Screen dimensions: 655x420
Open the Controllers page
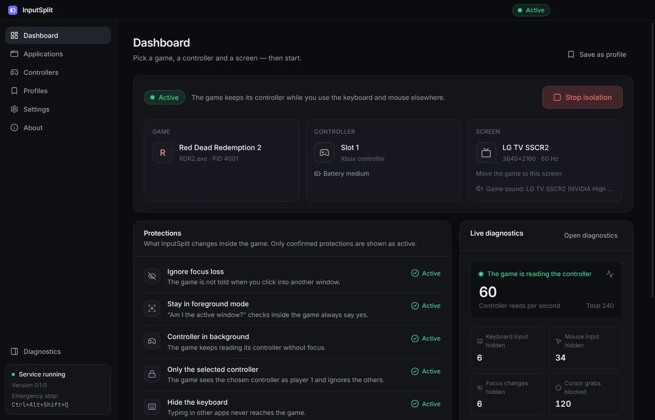(58, 72)
